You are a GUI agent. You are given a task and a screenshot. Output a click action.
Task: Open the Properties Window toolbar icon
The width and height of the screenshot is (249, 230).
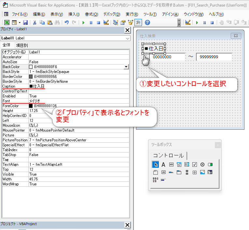[123, 22]
